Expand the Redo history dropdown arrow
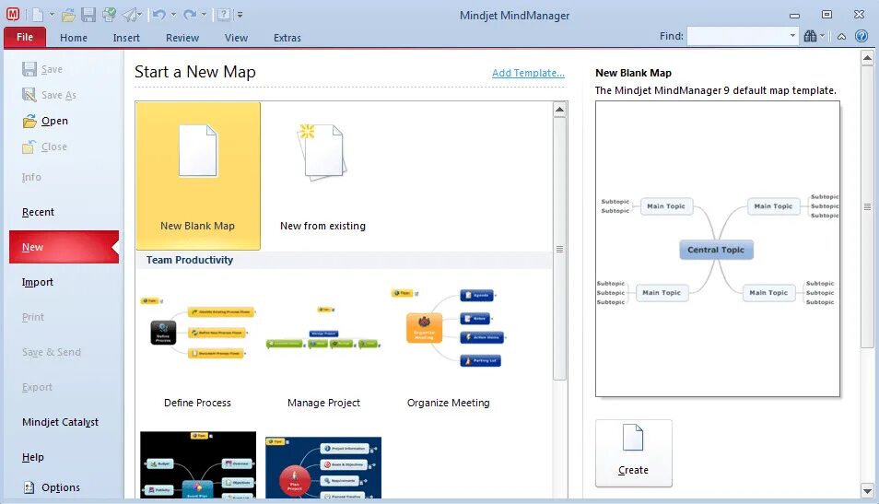The height and width of the screenshot is (504, 879). click(x=204, y=15)
